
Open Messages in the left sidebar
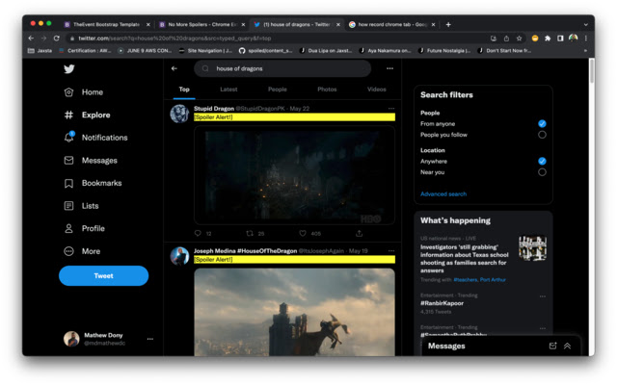tap(91, 161)
